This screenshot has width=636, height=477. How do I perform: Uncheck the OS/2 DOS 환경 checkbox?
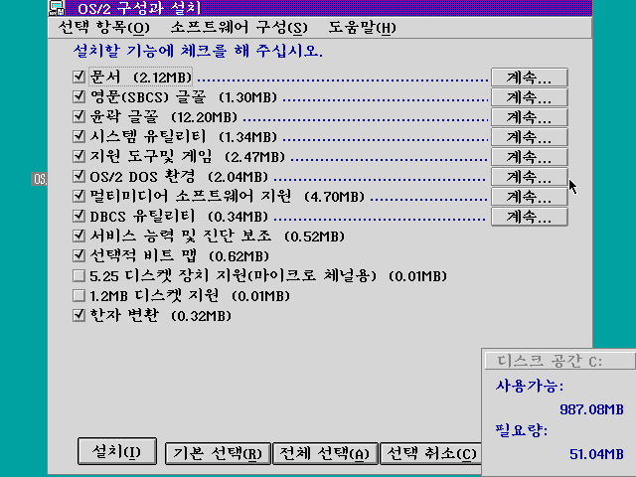(x=79, y=176)
